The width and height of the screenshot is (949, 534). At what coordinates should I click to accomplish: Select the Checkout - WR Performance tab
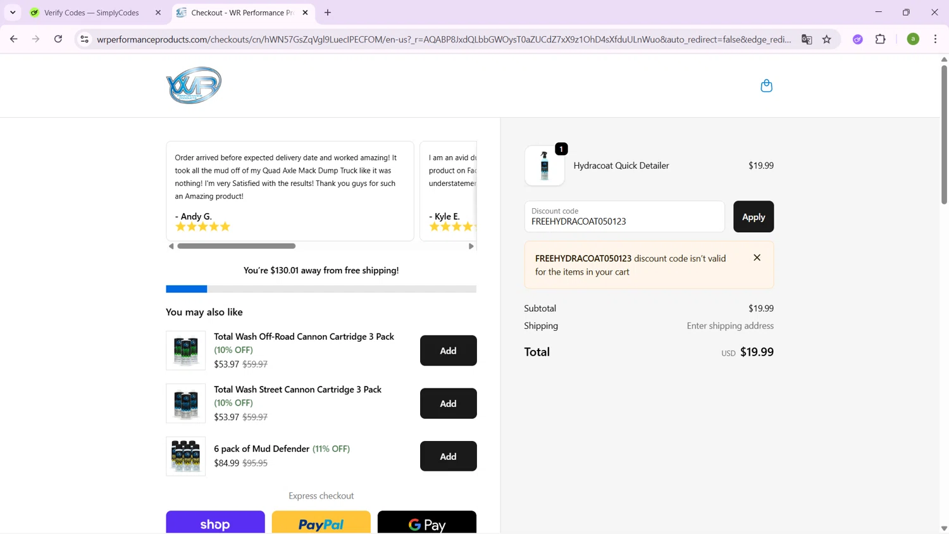(x=243, y=13)
